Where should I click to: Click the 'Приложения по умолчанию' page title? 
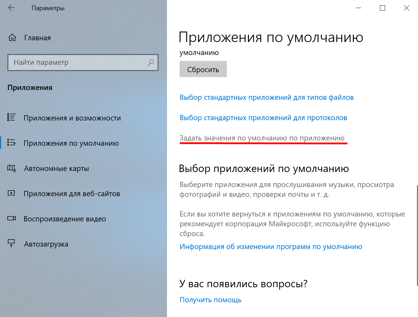[x=271, y=37]
